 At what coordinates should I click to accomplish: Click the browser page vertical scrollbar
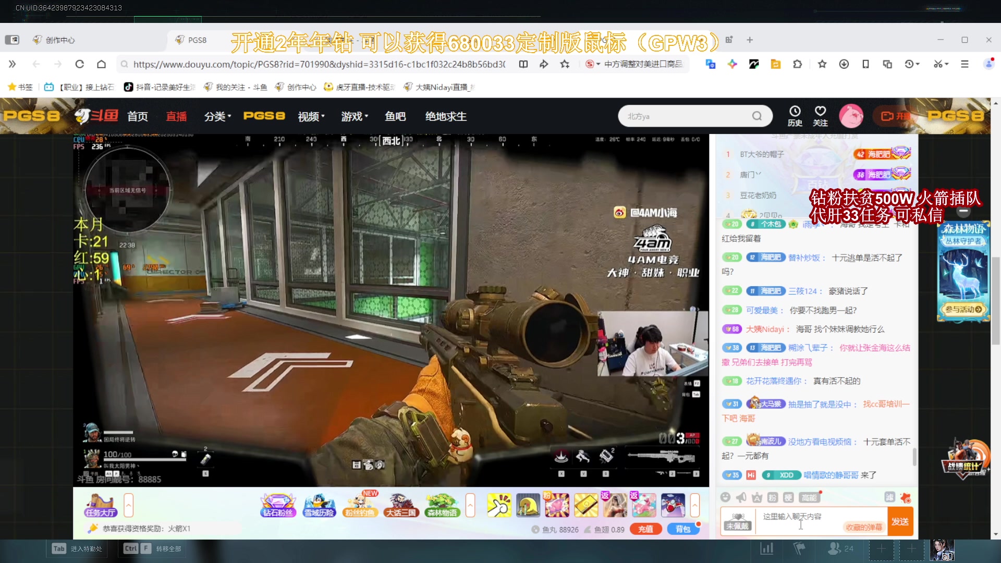(x=995, y=300)
